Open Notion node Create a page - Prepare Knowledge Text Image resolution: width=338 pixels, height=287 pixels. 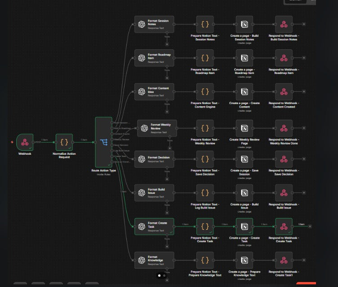tap(245, 261)
